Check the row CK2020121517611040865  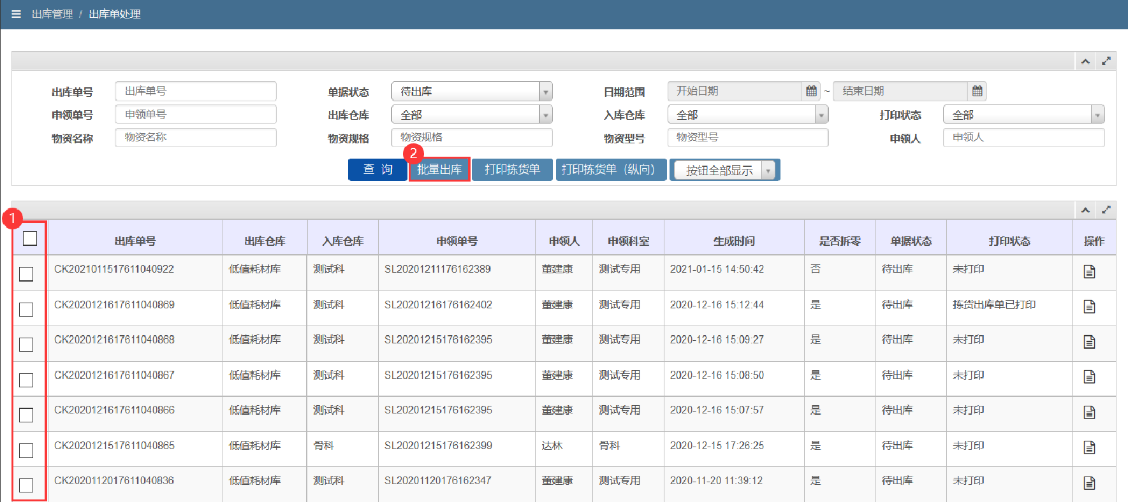(x=26, y=451)
